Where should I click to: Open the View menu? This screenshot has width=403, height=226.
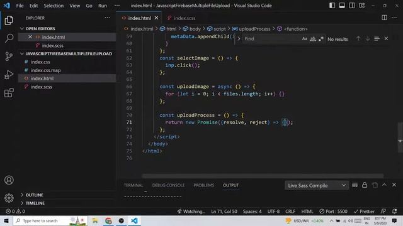pyautogui.click(x=74, y=6)
